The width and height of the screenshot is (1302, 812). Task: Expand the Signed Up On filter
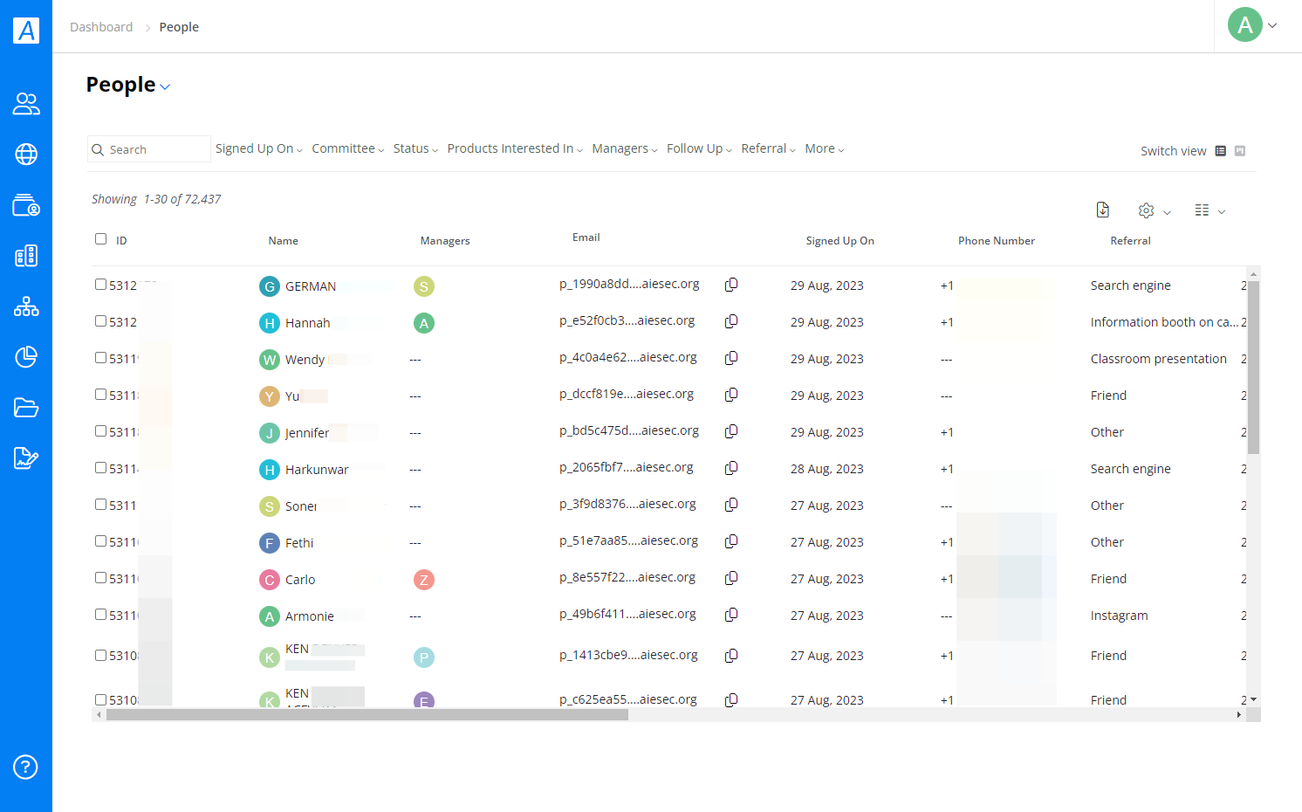click(x=259, y=149)
